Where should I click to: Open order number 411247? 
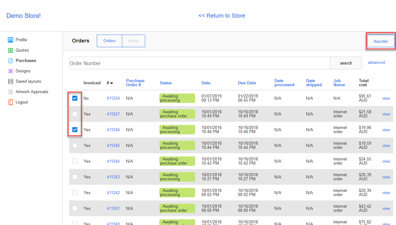113,114
